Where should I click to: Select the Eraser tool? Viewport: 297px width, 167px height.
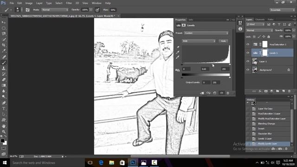point(4,79)
